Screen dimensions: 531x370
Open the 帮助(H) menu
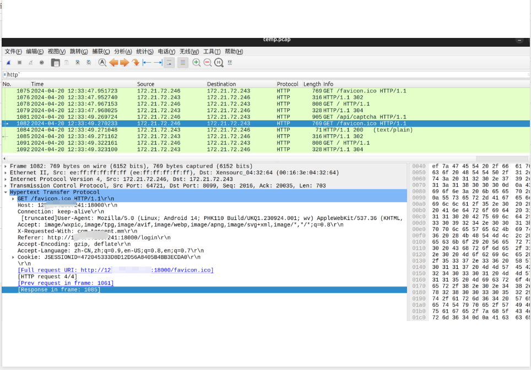click(234, 51)
